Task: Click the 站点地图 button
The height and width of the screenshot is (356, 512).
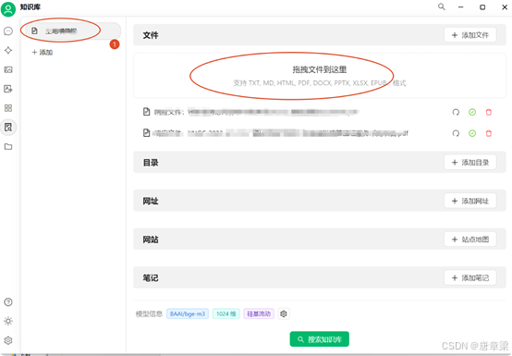Action: point(470,239)
